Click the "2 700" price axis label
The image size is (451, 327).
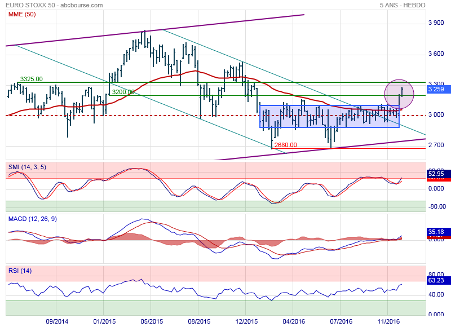coord(436,145)
